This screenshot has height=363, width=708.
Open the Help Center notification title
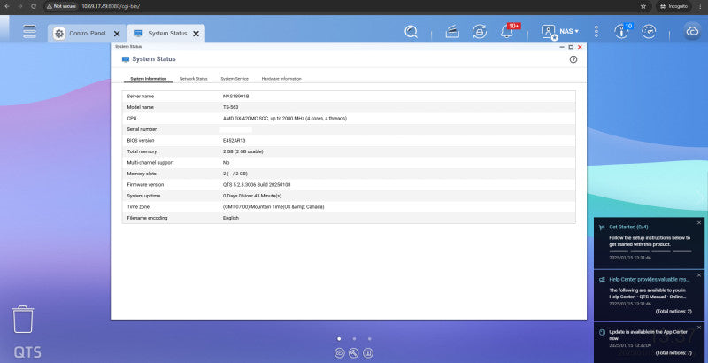click(650, 280)
